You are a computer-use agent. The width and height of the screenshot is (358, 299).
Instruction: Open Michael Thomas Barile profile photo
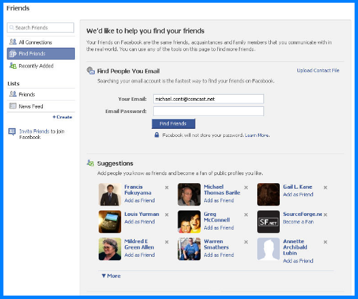point(189,194)
